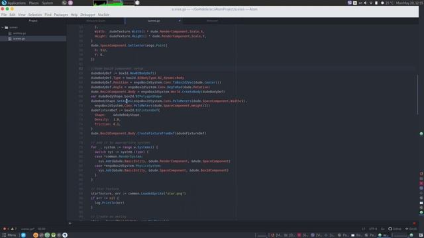Click the code line containing "star.png"
This screenshot has width=424, height=238.
[138, 194]
